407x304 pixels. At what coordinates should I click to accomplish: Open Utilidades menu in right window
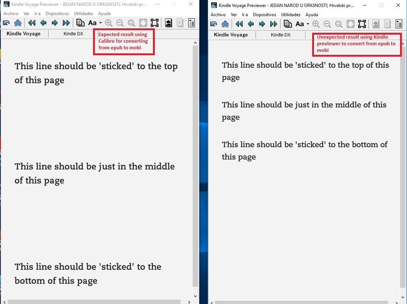[x=291, y=15]
